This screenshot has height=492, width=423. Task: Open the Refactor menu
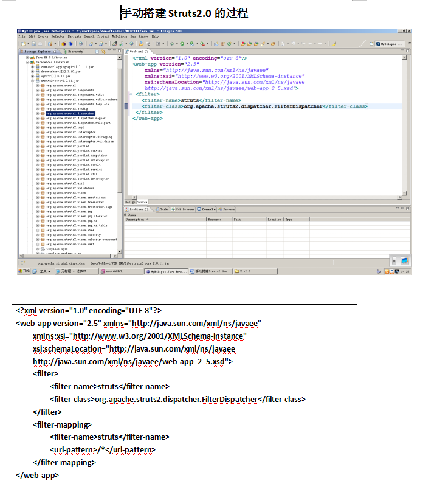click(58, 36)
